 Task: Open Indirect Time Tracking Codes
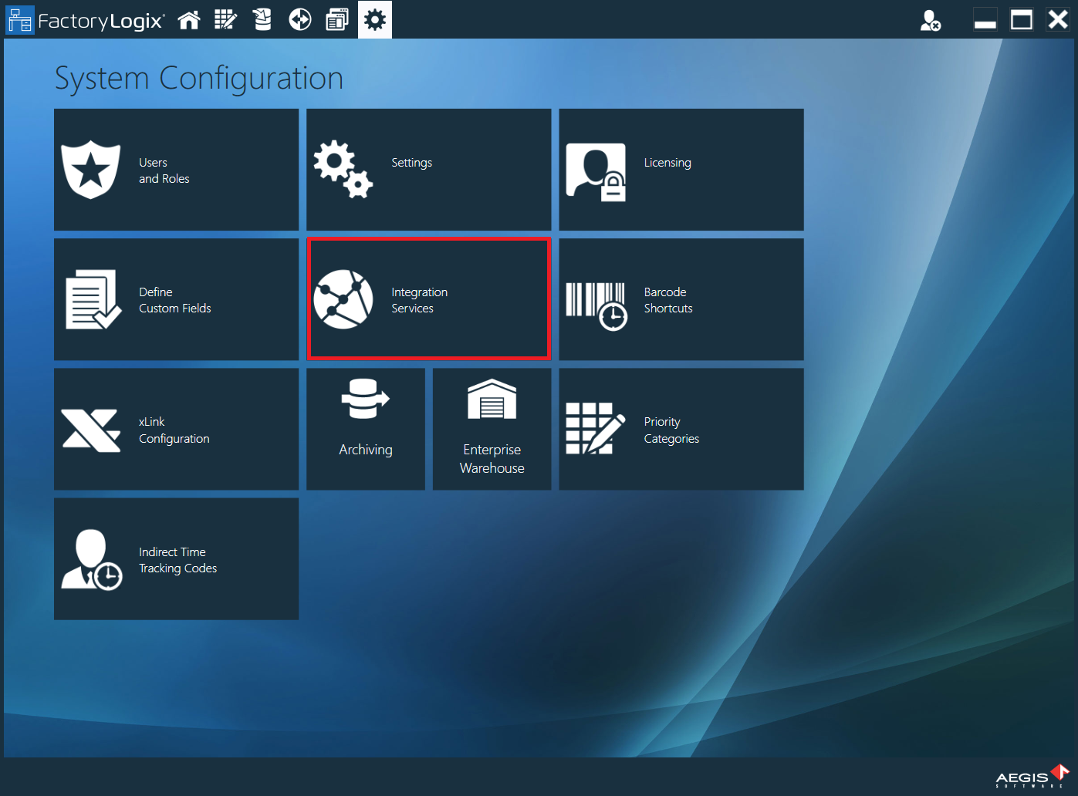click(x=176, y=558)
